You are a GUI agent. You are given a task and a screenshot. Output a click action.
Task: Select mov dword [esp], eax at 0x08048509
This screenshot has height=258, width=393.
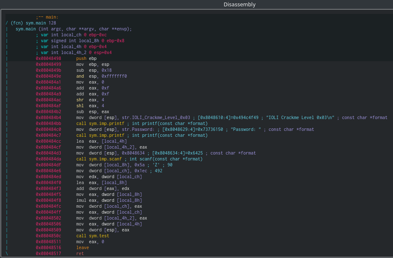click(102, 230)
